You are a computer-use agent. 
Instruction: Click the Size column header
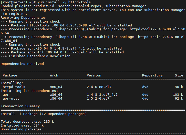click(x=179, y=75)
